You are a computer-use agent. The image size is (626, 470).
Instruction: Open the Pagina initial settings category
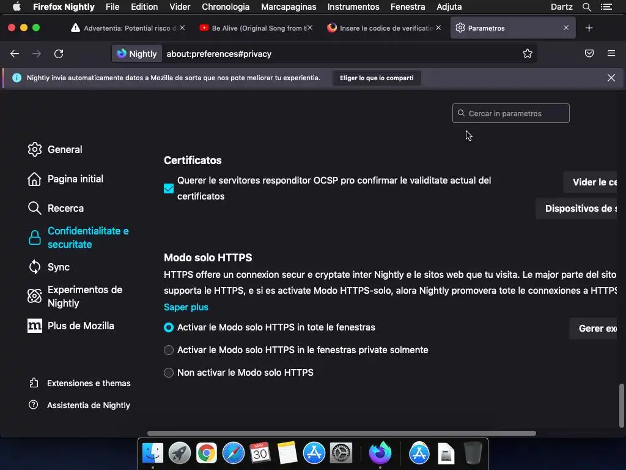[x=65, y=179]
